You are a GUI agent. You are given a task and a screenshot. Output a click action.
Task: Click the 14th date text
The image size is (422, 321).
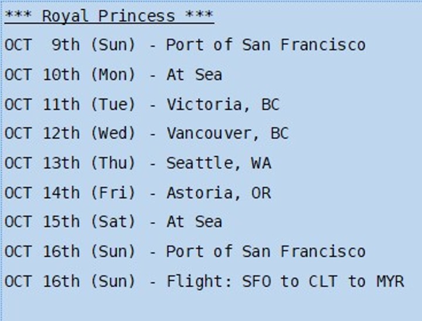pyautogui.click(x=61, y=193)
